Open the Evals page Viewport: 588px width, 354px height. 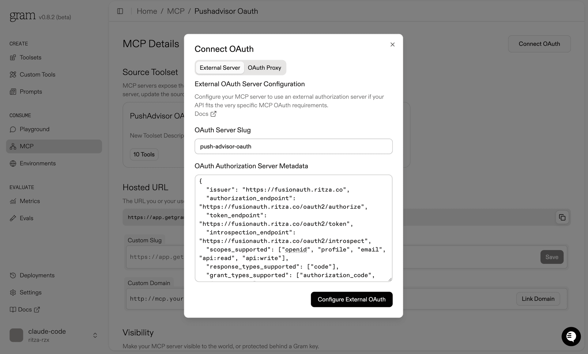coord(26,218)
